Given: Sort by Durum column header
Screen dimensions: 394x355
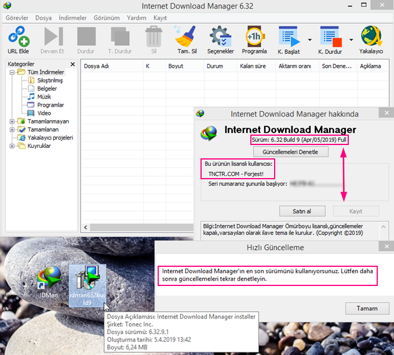Looking at the screenshot, I should (x=220, y=66).
